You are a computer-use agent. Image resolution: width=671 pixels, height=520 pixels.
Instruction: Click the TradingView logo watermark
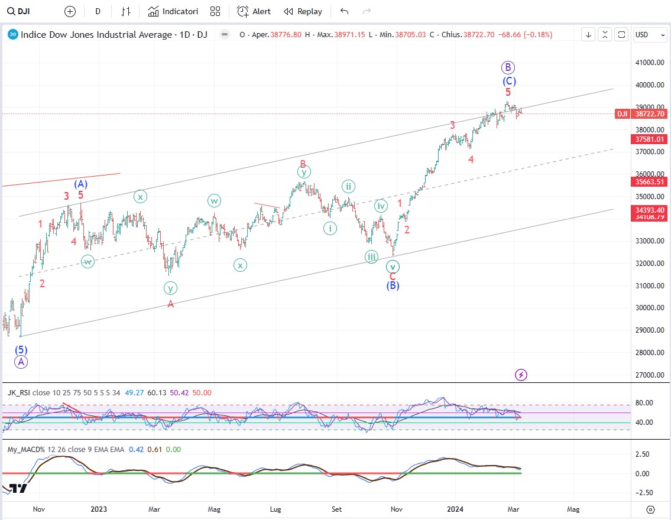(18, 488)
